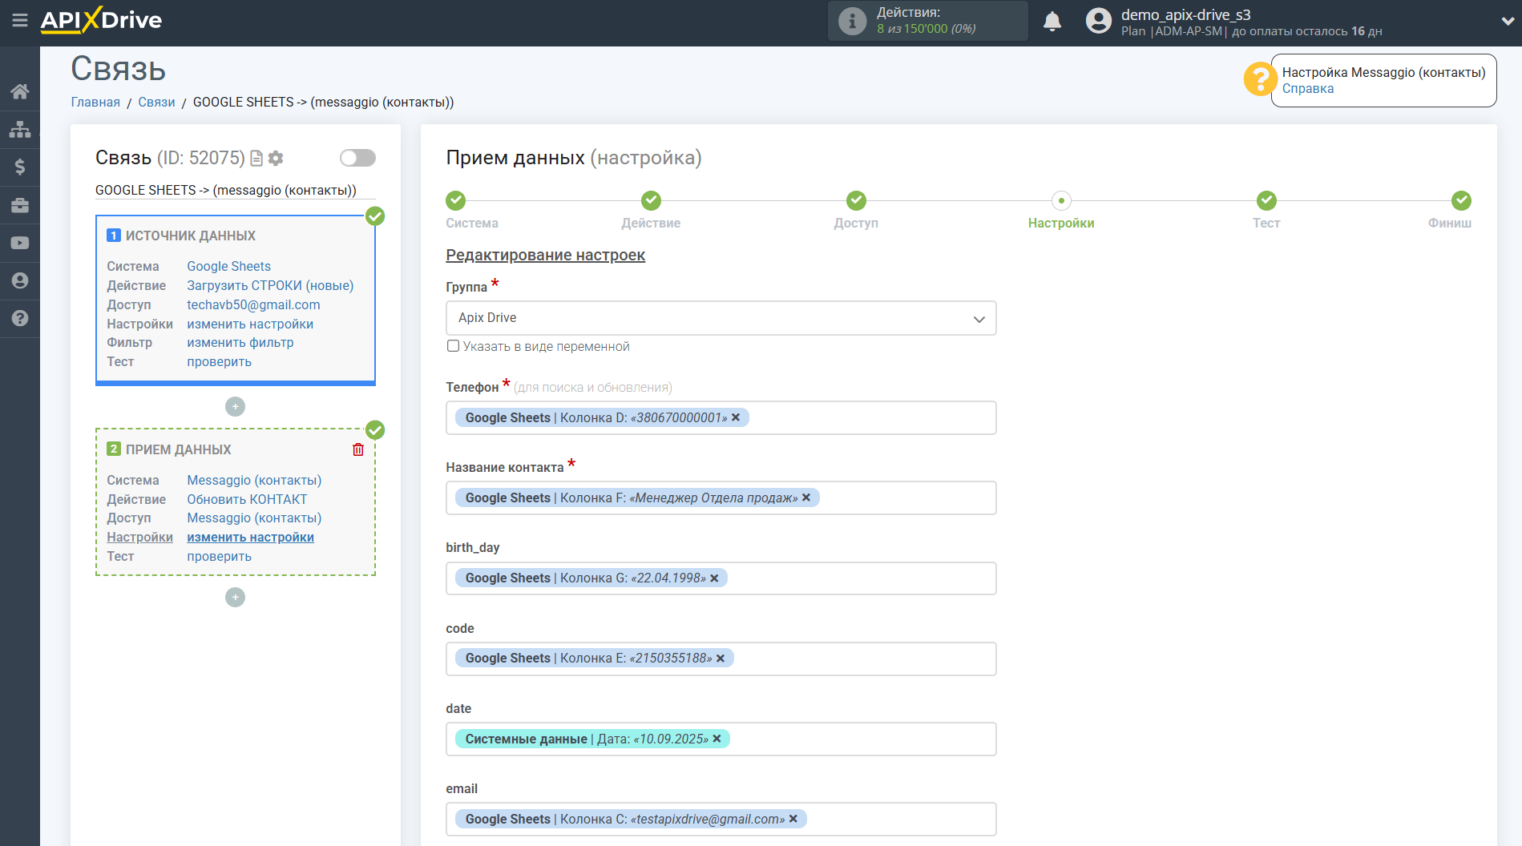Click the yellow help question mark icon
Viewport: 1522px width, 846px height.
point(1259,79)
